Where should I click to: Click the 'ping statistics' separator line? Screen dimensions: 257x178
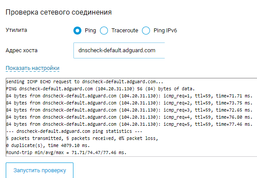[74, 131]
